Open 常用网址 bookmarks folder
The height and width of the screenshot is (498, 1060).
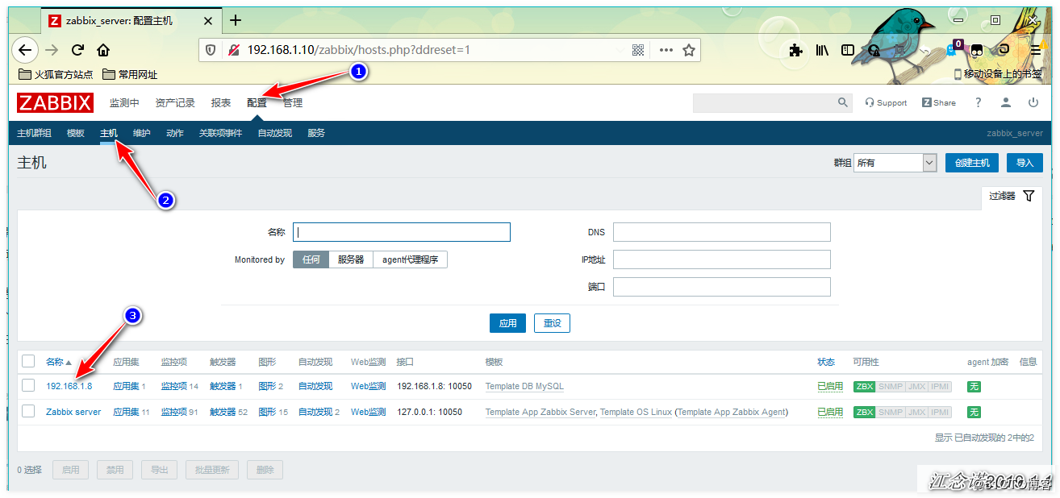point(130,74)
